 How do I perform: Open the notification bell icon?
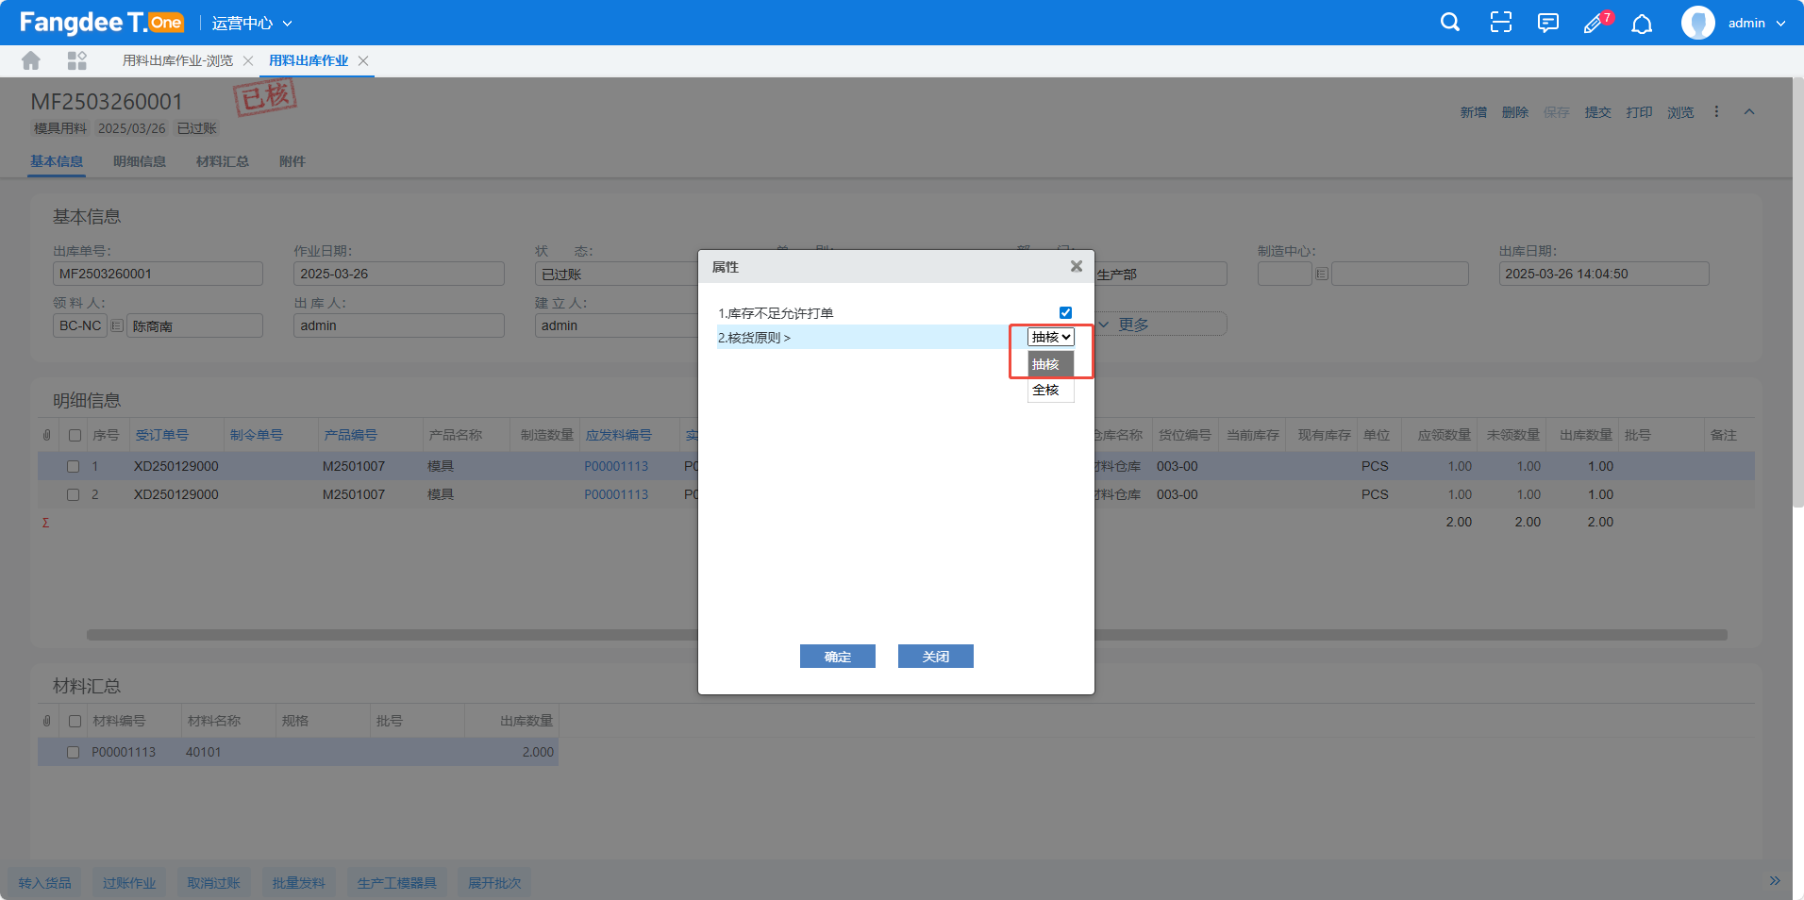coord(1642,24)
